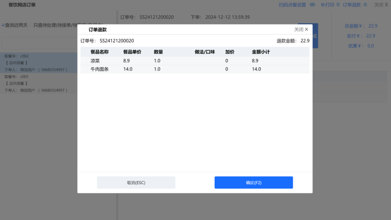Cancel refund with 取消(ESC) button

136,182
